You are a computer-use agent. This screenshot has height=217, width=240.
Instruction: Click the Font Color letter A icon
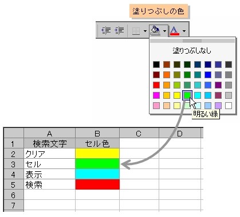pos(175,30)
